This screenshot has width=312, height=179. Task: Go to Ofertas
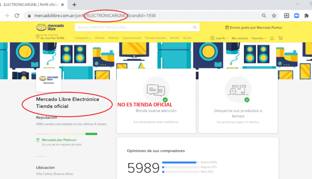pos(100,38)
